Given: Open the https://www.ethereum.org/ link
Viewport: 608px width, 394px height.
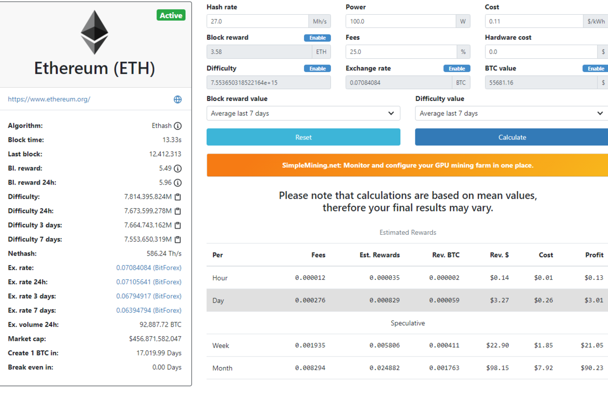Looking at the screenshot, I should click(49, 99).
